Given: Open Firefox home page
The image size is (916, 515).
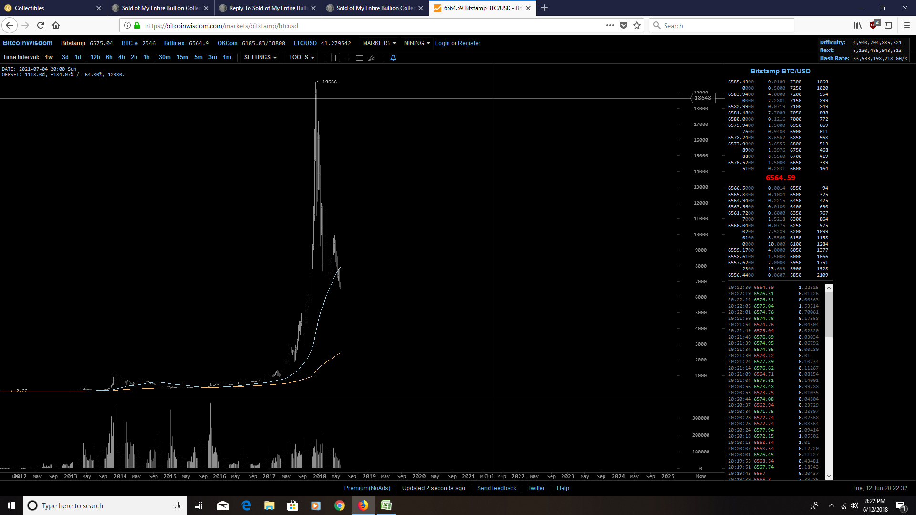Looking at the screenshot, I should point(56,25).
